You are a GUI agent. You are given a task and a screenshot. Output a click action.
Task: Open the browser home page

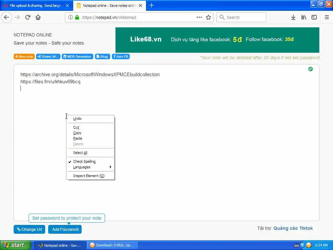[x=38, y=17]
